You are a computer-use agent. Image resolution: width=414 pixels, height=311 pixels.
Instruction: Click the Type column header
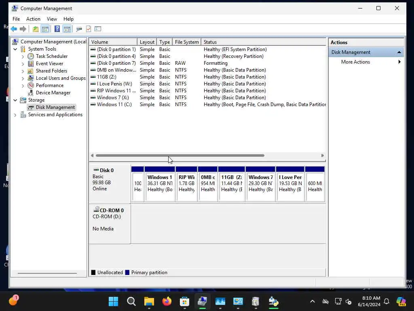point(165,42)
